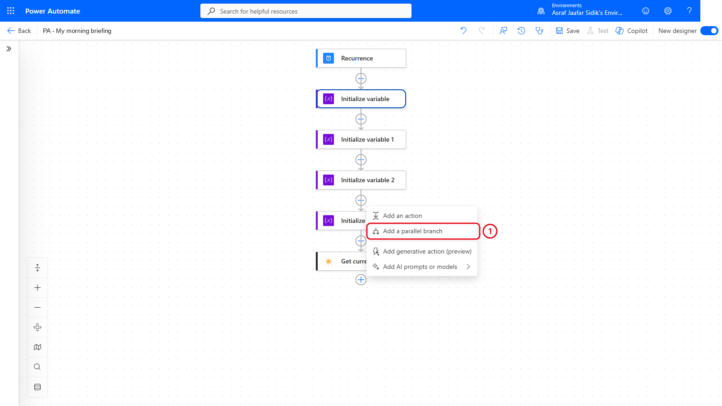Select the Initialize variable 1 card
722x406 pixels.
(x=361, y=139)
